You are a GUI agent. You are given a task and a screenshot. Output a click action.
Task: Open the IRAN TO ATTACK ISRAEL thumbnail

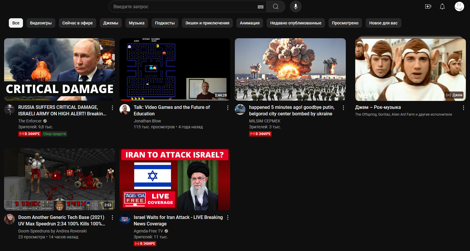pos(175,179)
